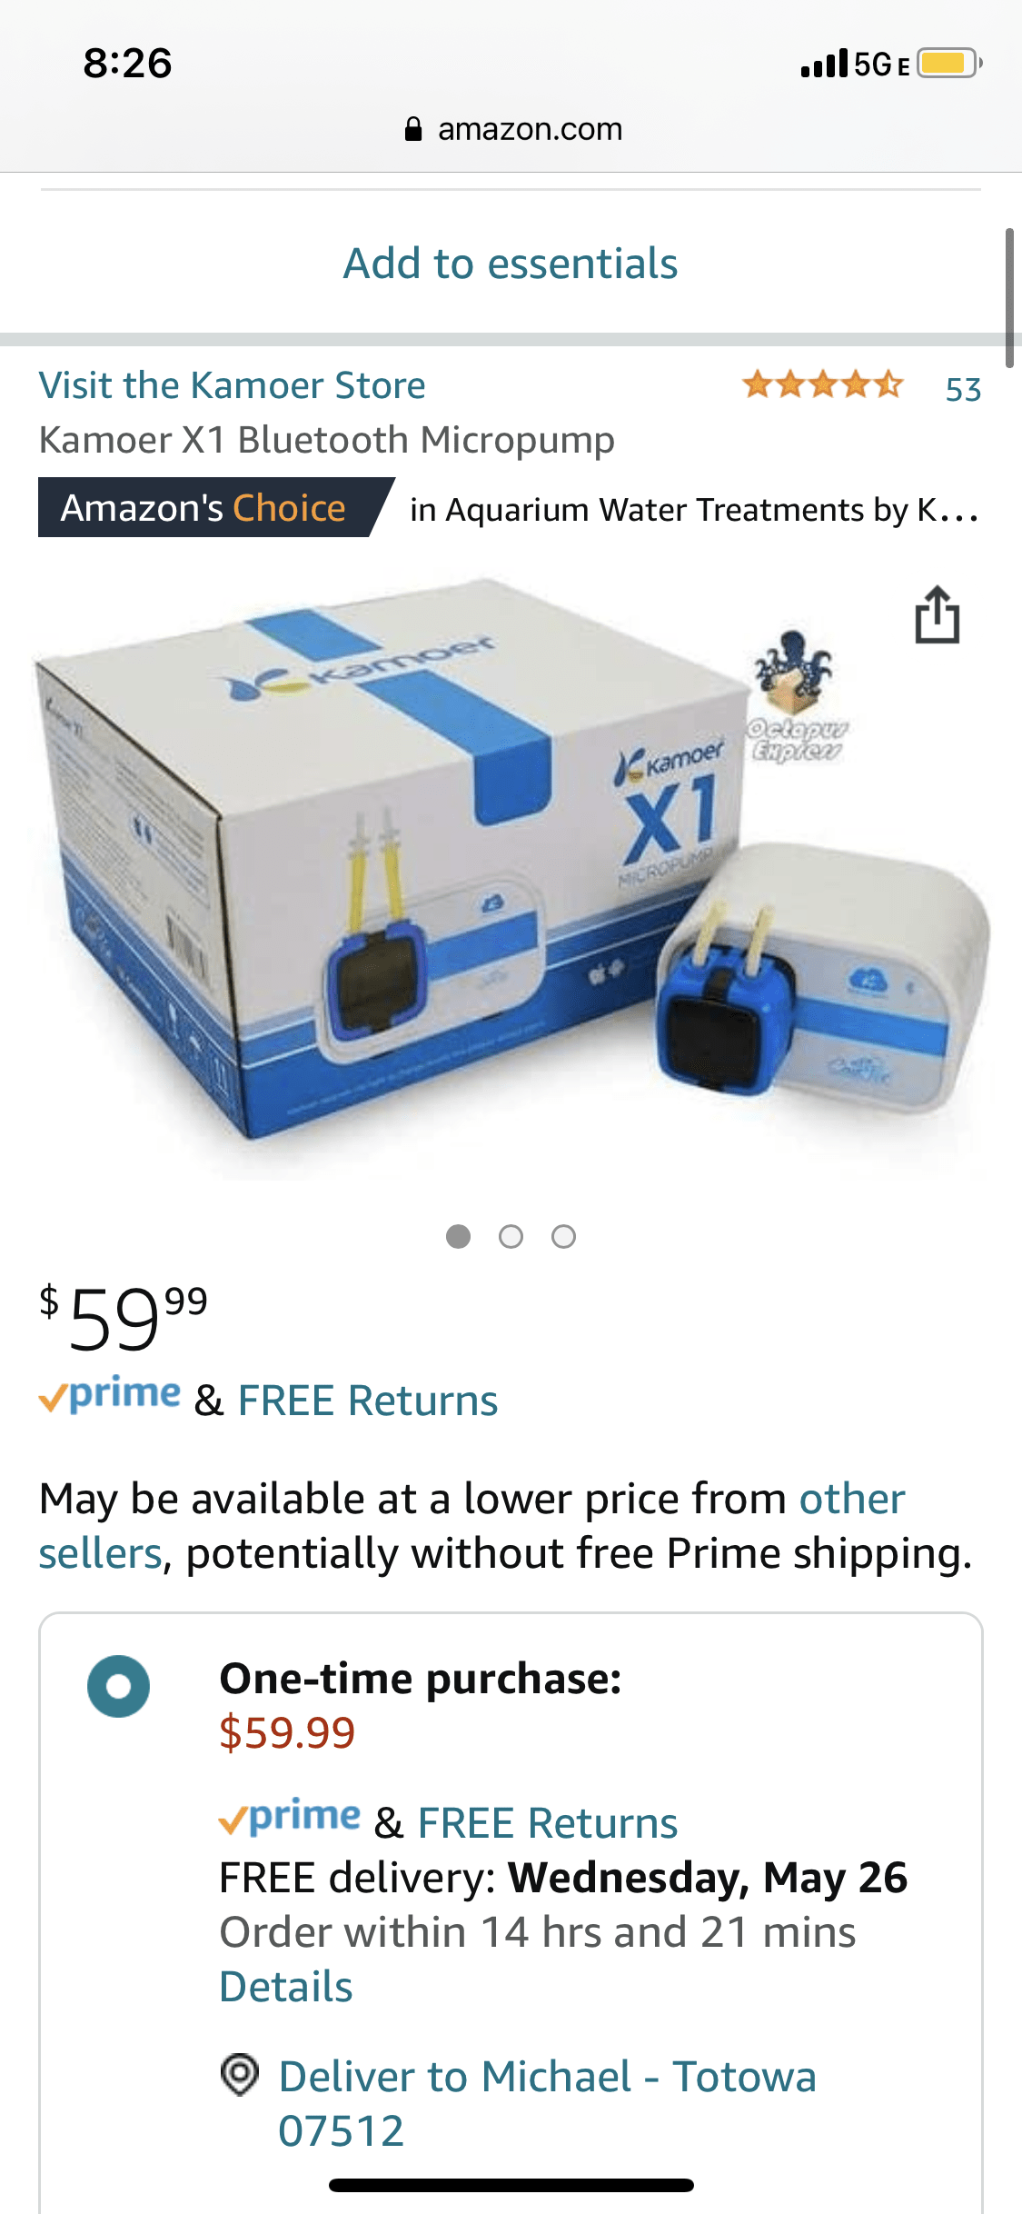Tap the cellular signal bars icon
Image resolution: width=1022 pixels, height=2214 pixels.
[x=825, y=64]
